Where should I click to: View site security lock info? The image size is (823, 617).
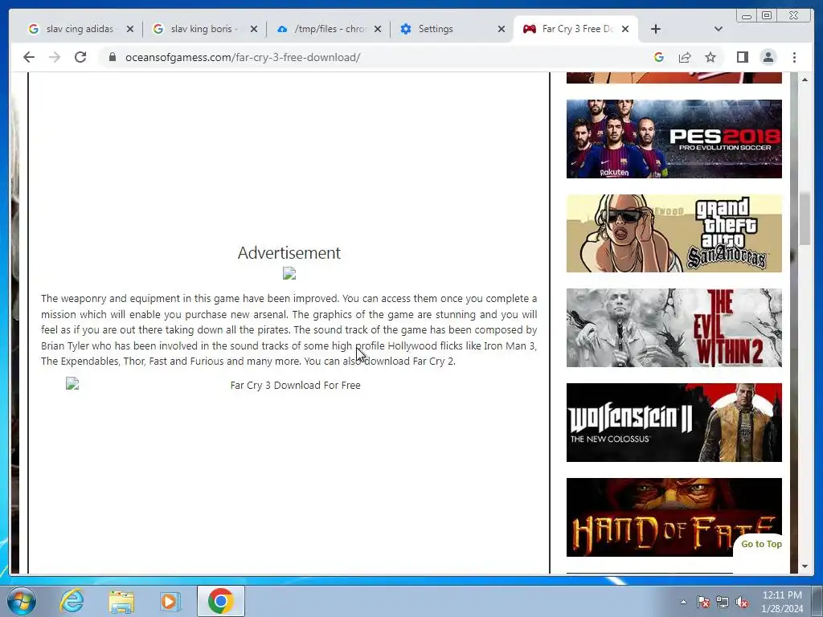112,57
